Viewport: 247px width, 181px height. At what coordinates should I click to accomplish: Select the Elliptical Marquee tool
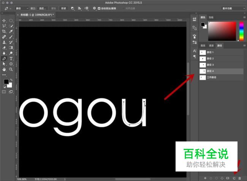[11, 21]
